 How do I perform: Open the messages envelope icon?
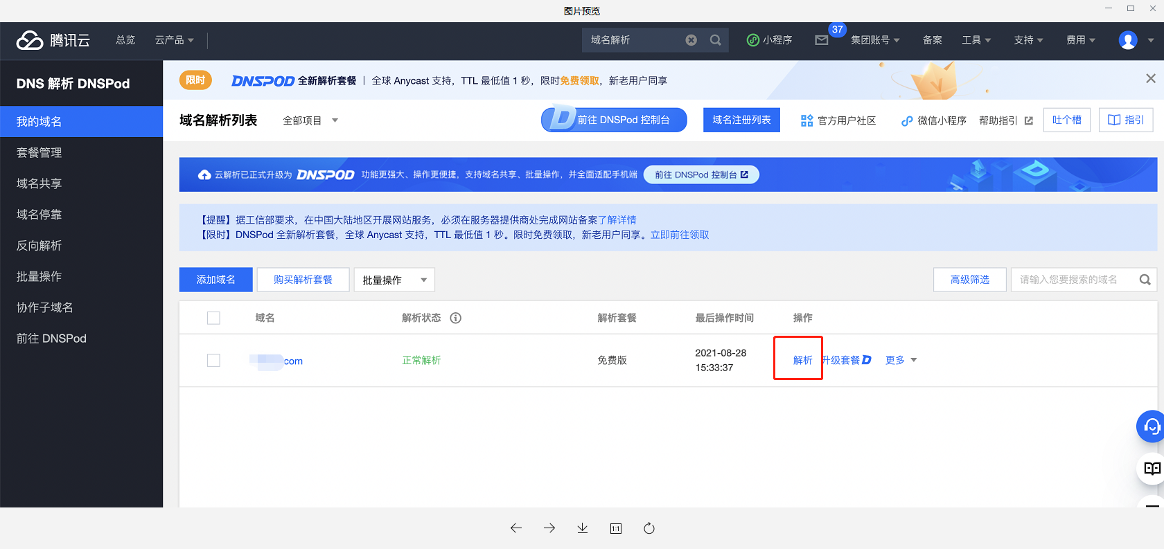click(822, 40)
